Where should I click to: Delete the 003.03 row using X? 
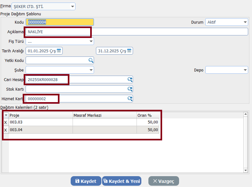[5, 122]
